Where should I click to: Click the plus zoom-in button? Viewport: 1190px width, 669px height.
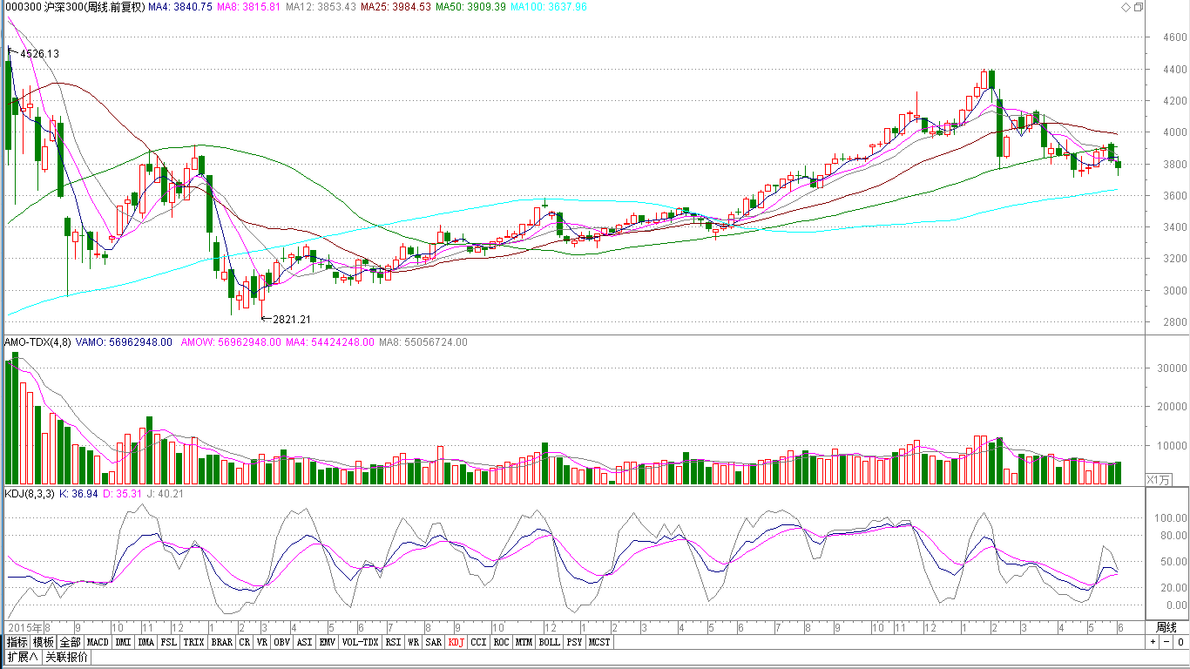click(x=1153, y=642)
